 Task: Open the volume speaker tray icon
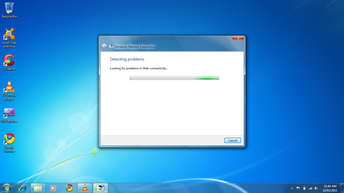tap(316, 188)
